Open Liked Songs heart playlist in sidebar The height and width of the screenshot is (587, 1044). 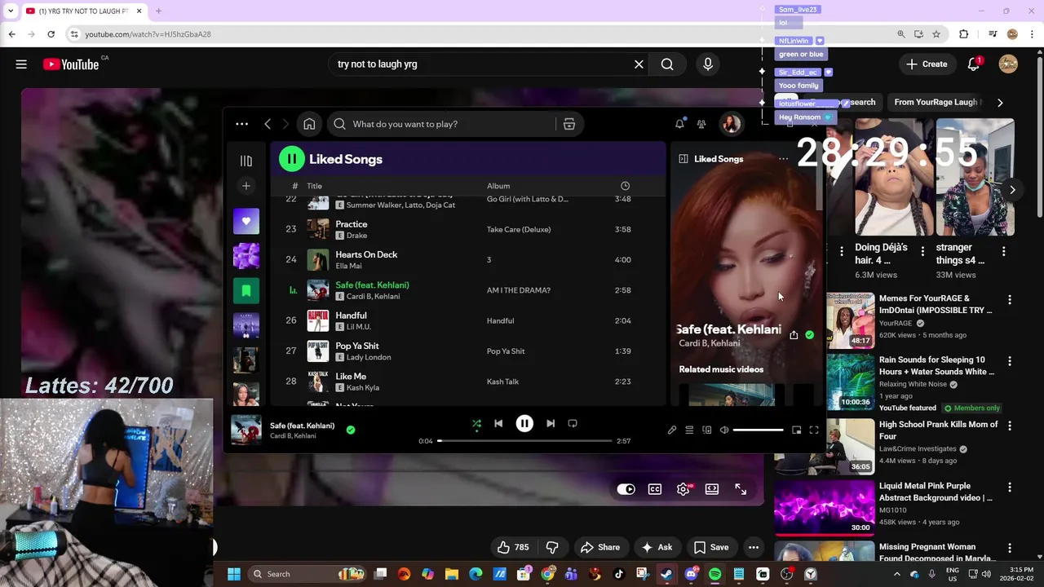[x=246, y=221]
